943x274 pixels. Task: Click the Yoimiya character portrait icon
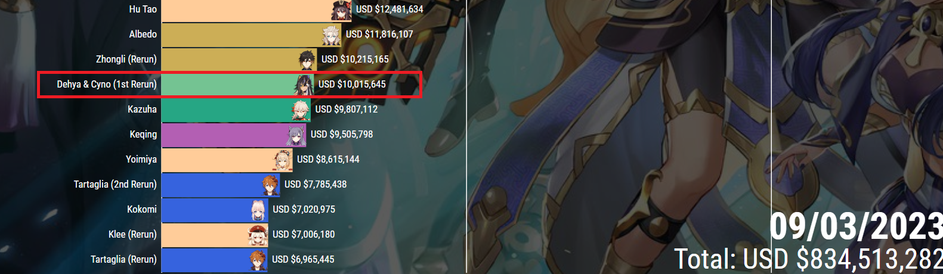coord(283,160)
